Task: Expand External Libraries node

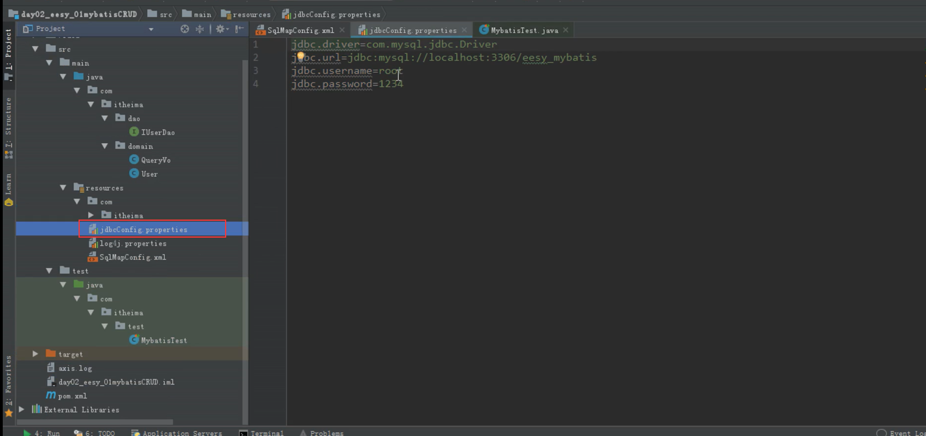Action: click(x=22, y=409)
